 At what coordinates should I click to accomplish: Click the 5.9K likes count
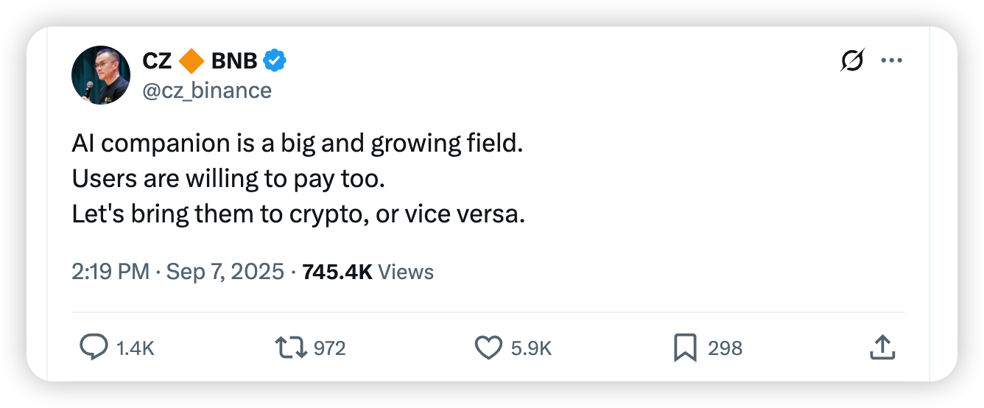coord(531,348)
